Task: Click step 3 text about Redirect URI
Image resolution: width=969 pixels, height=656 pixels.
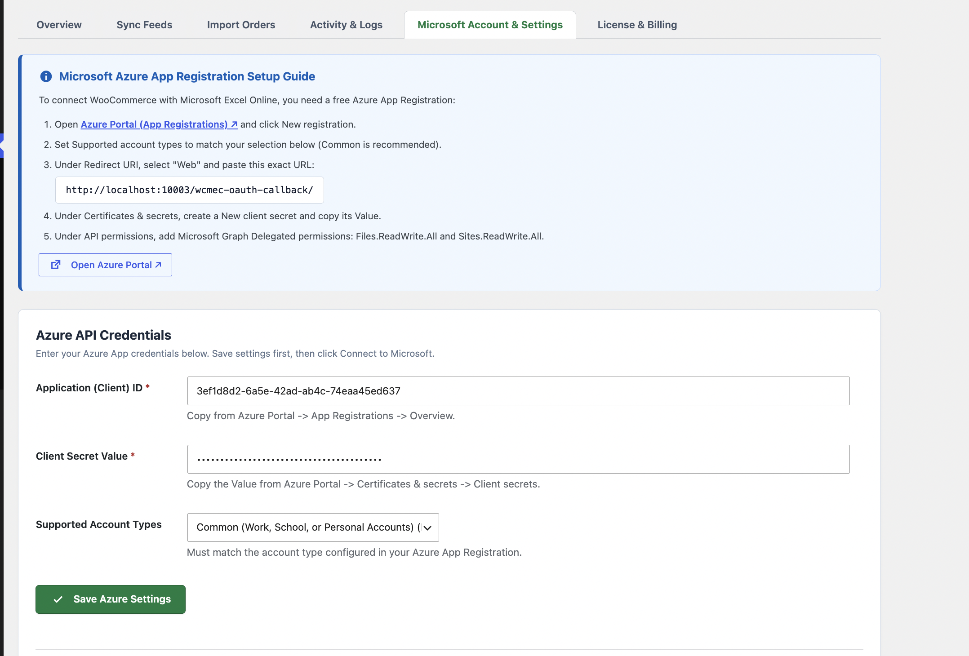Action: point(184,165)
